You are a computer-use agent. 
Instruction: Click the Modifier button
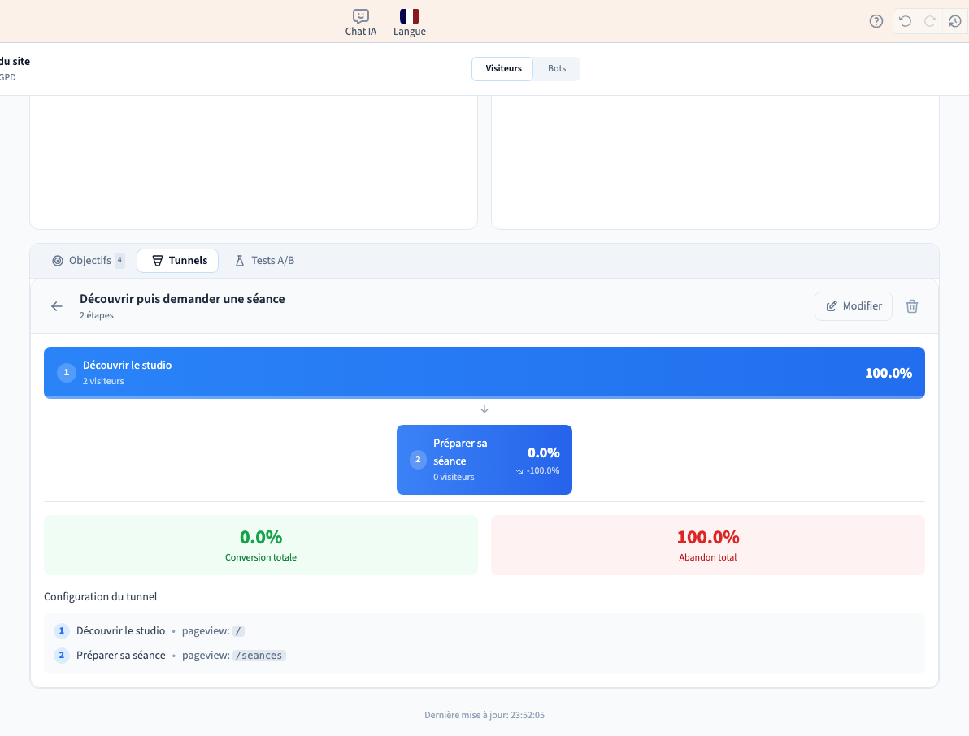[x=854, y=306]
